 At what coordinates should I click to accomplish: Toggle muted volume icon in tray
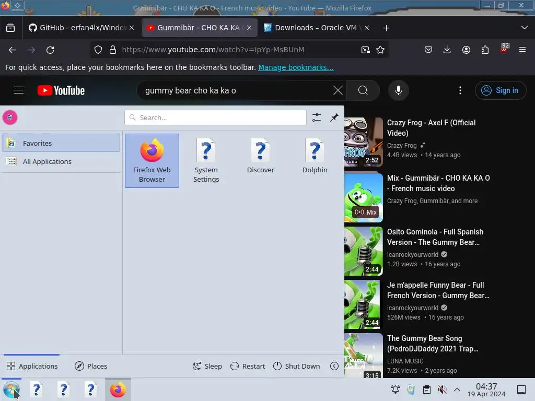point(442,390)
